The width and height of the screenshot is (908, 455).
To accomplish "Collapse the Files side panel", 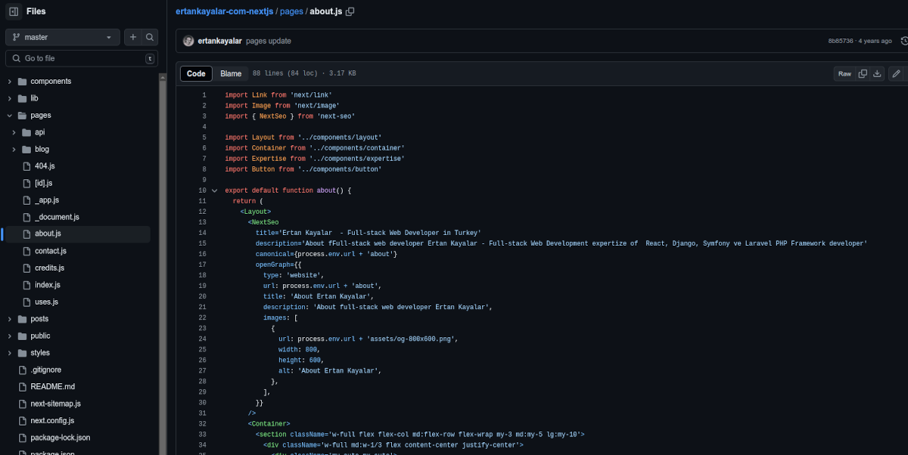I will point(14,11).
